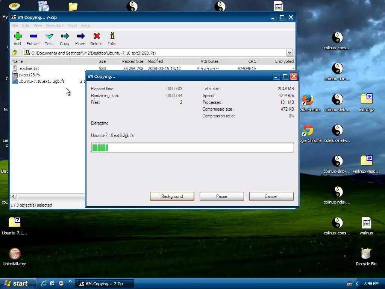Click the Move toolbar icon
385x289 pixels.
click(80, 39)
